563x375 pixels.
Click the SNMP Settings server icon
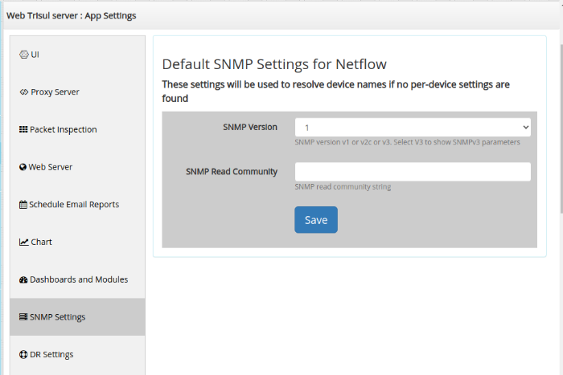click(x=23, y=317)
